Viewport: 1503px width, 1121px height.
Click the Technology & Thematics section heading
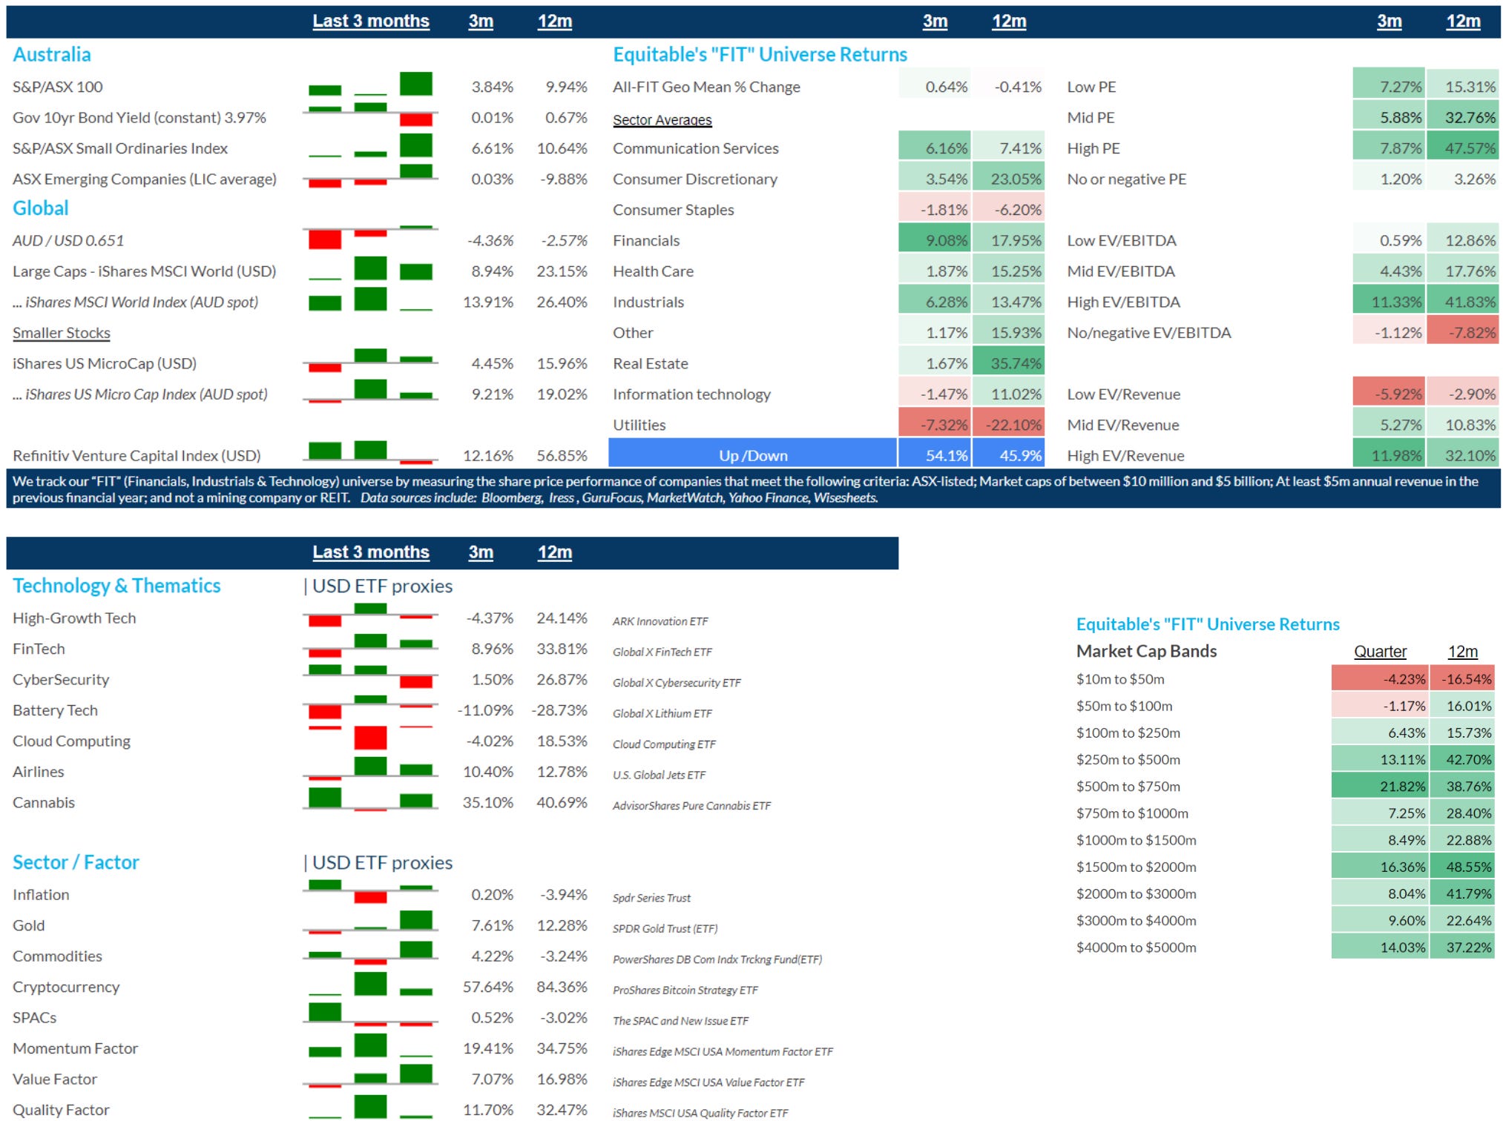[x=116, y=586]
